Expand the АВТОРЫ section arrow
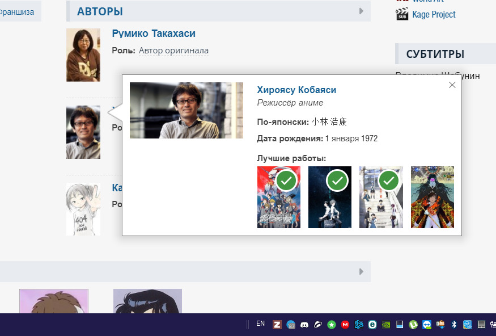The width and height of the screenshot is (496, 336). click(x=361, y=11)
